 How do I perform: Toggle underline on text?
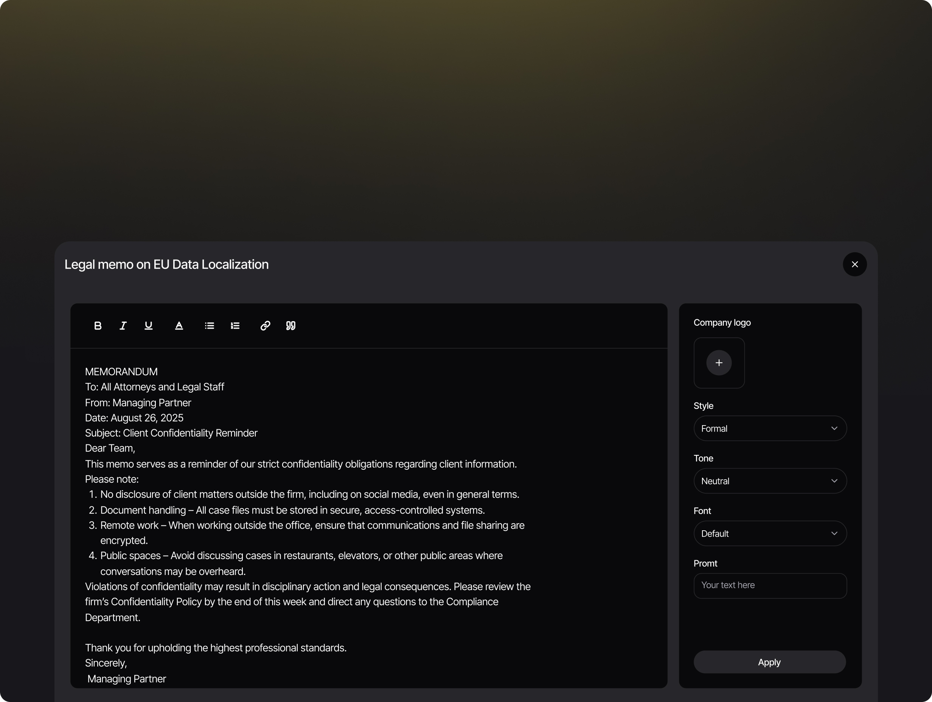pyautogui.click(x=148, y=325)
